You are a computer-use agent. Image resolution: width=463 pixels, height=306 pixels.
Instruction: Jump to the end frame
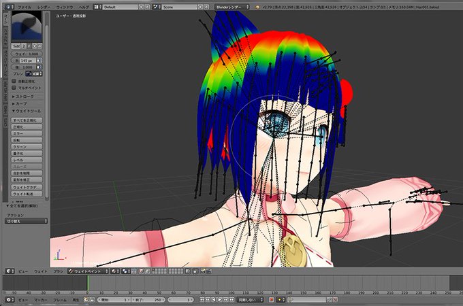point(231,299)
